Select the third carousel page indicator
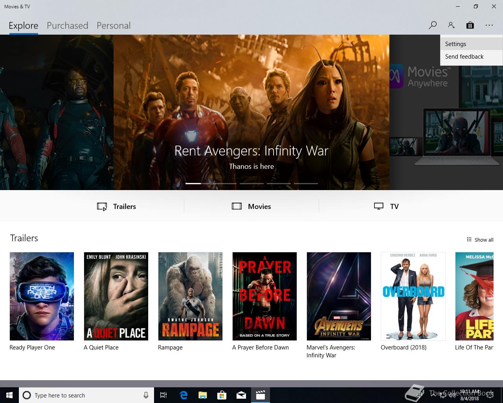The image size is (503, 403). pos(251,183)
